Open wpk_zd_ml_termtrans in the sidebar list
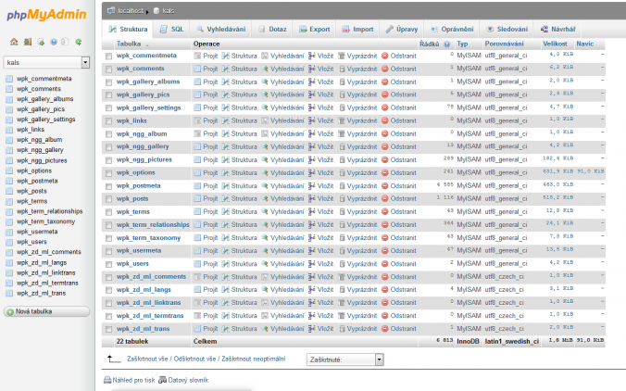 [47, 283]
